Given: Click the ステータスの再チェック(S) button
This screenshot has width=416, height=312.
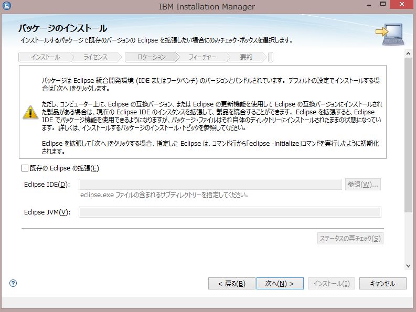Looking at the screenshot, I should click(350, 238).
